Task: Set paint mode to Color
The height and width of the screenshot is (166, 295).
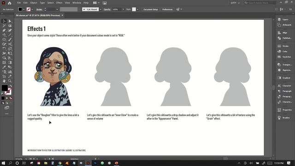Action: pyautogui.click(x=3, y=98)
